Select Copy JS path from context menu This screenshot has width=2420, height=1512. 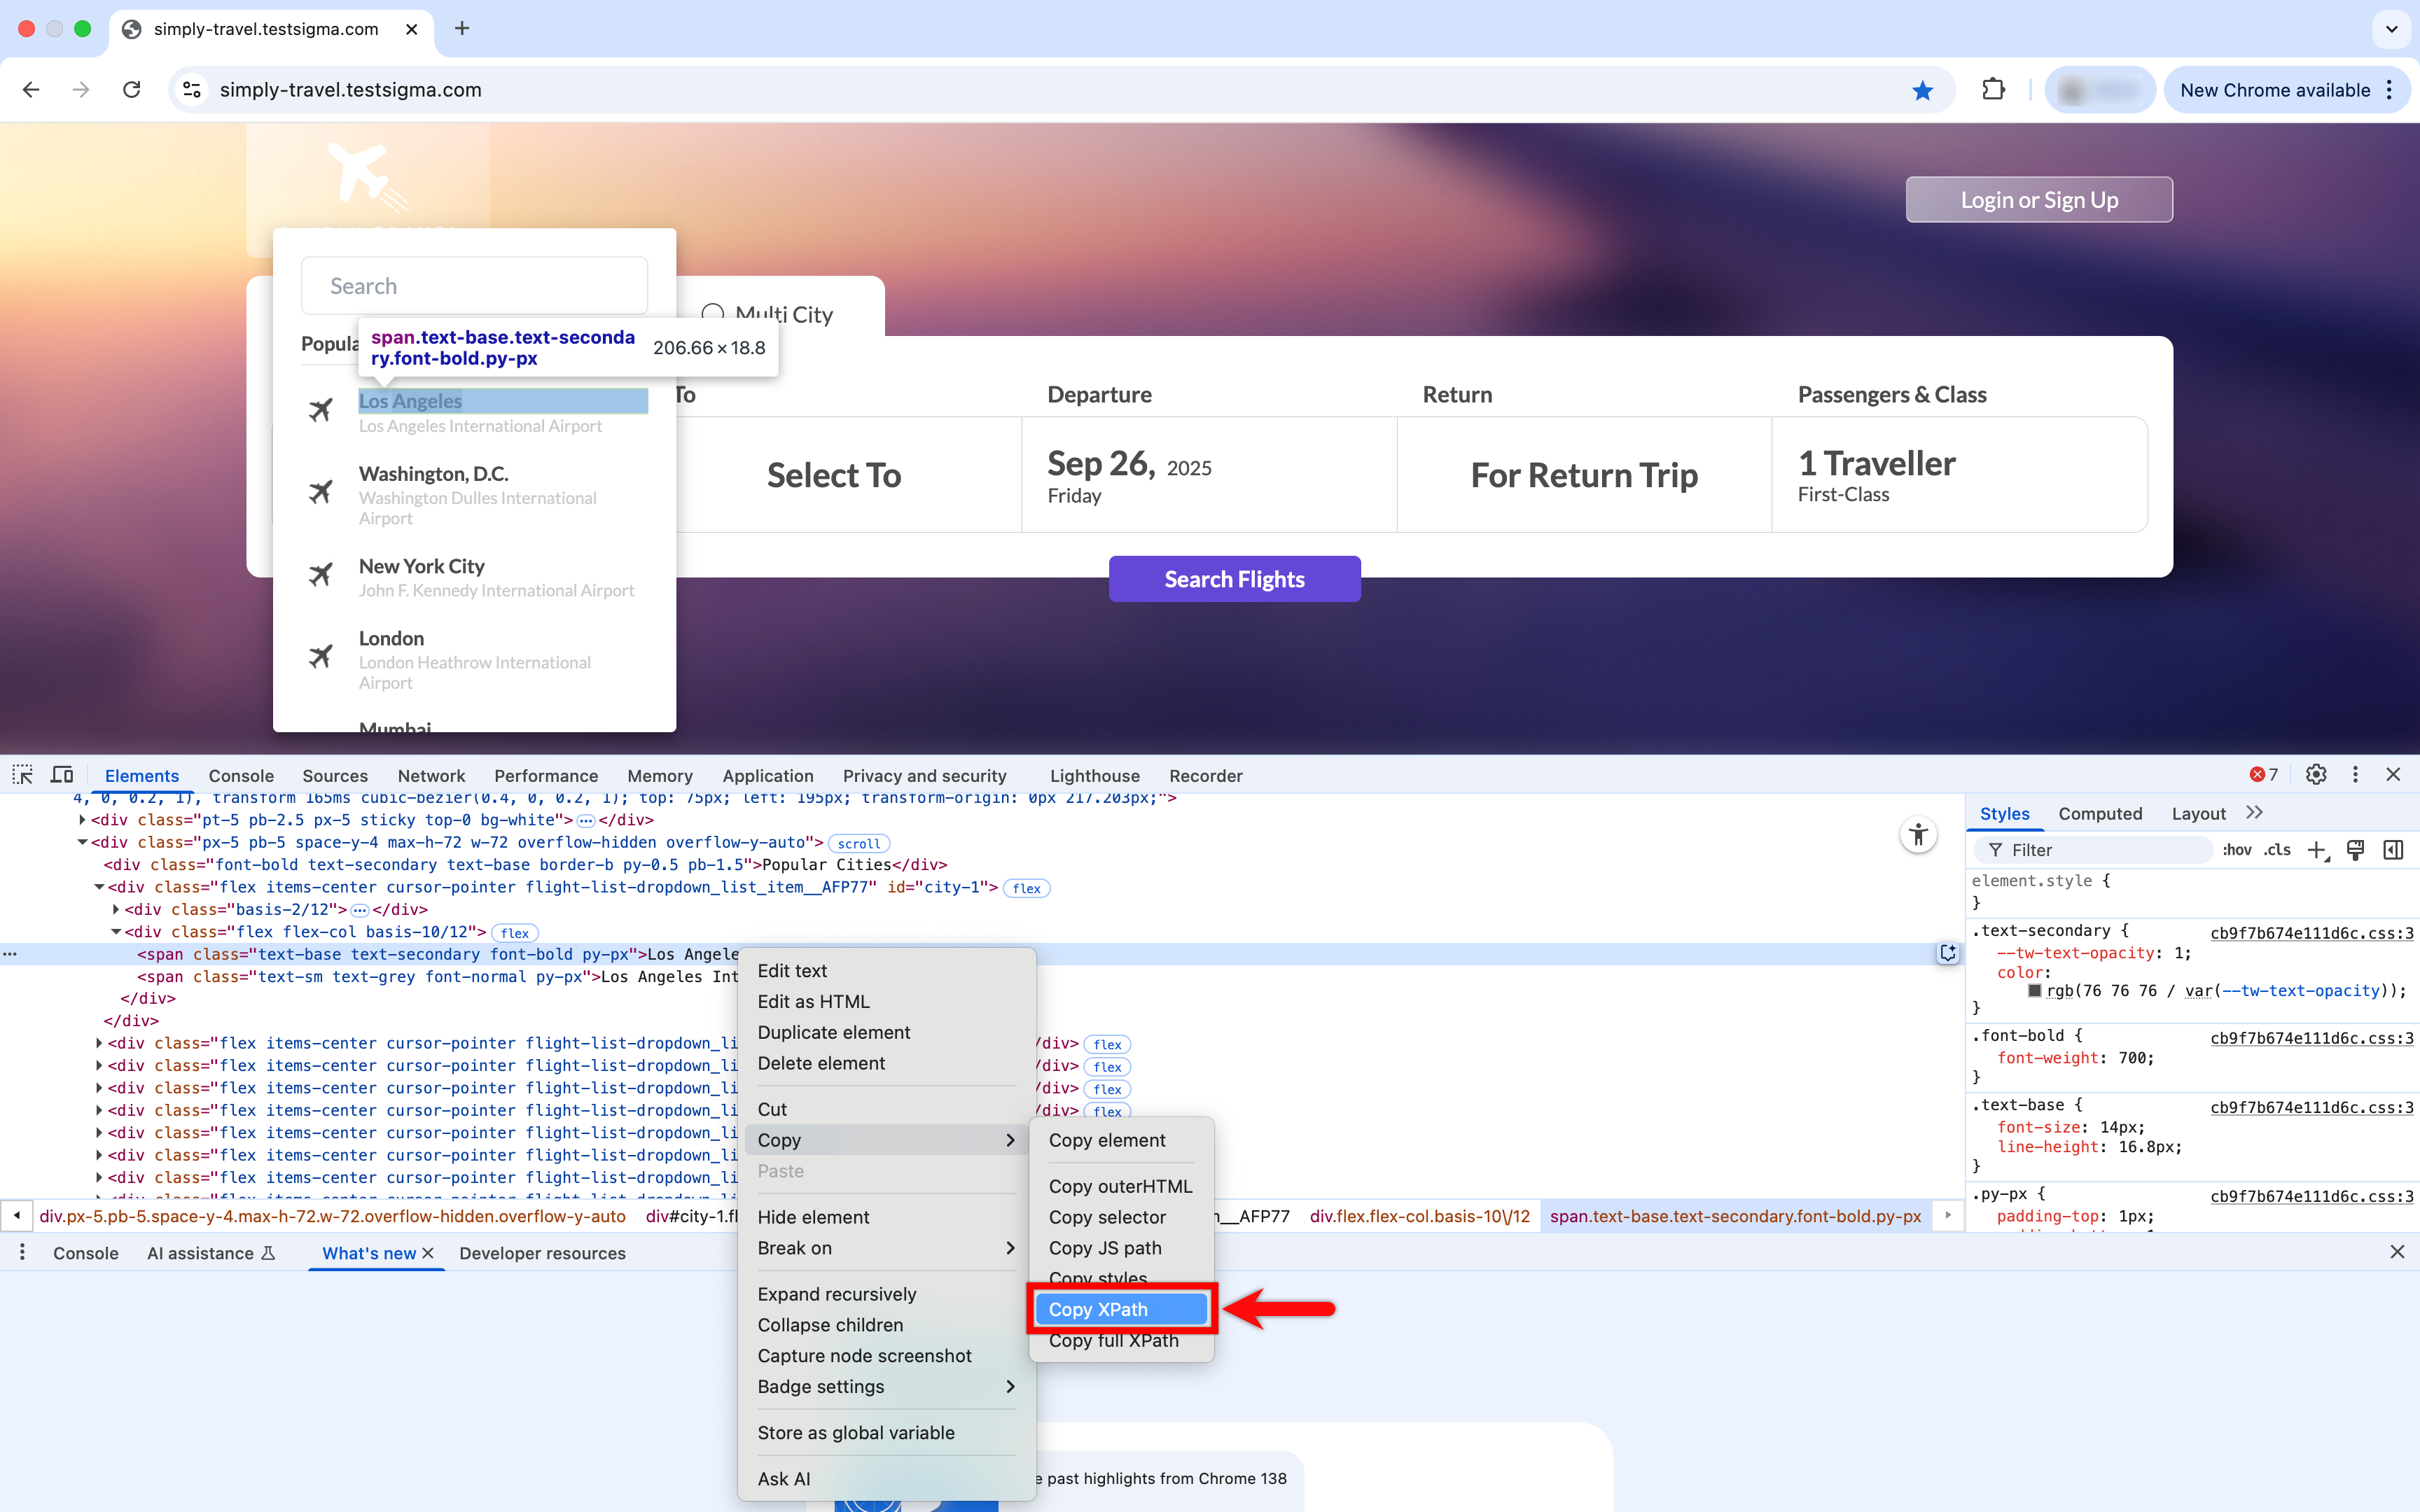1105,1247
